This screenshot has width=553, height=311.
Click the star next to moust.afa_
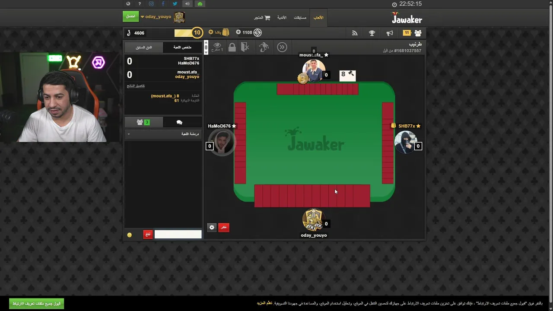point(326,55)
